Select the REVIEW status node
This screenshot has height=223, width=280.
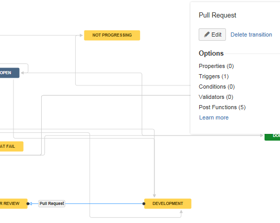click(14, 203)
